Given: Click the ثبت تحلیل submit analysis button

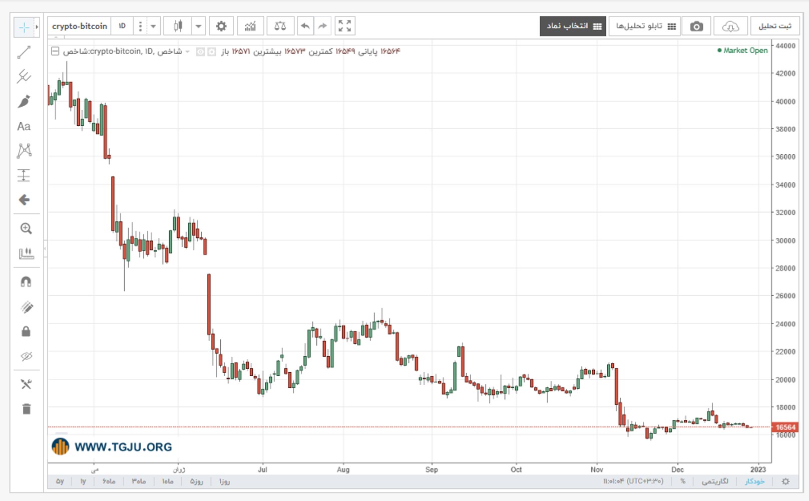Looking at the screenshot, I should pyautogui.click(x=775, y=26).
